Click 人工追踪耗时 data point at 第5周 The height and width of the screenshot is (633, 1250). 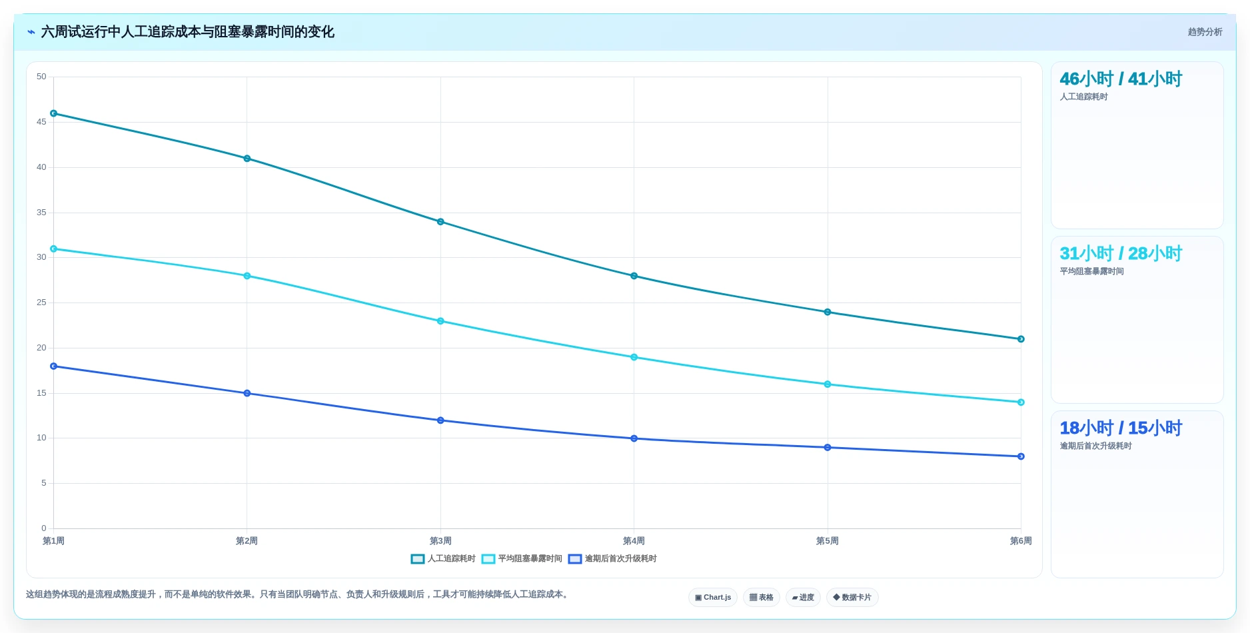[x=828, y=312]
